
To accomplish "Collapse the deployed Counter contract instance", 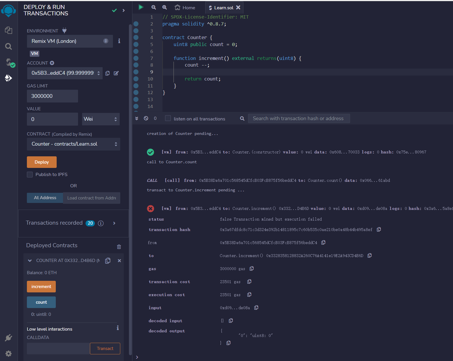I will [30, 261].
